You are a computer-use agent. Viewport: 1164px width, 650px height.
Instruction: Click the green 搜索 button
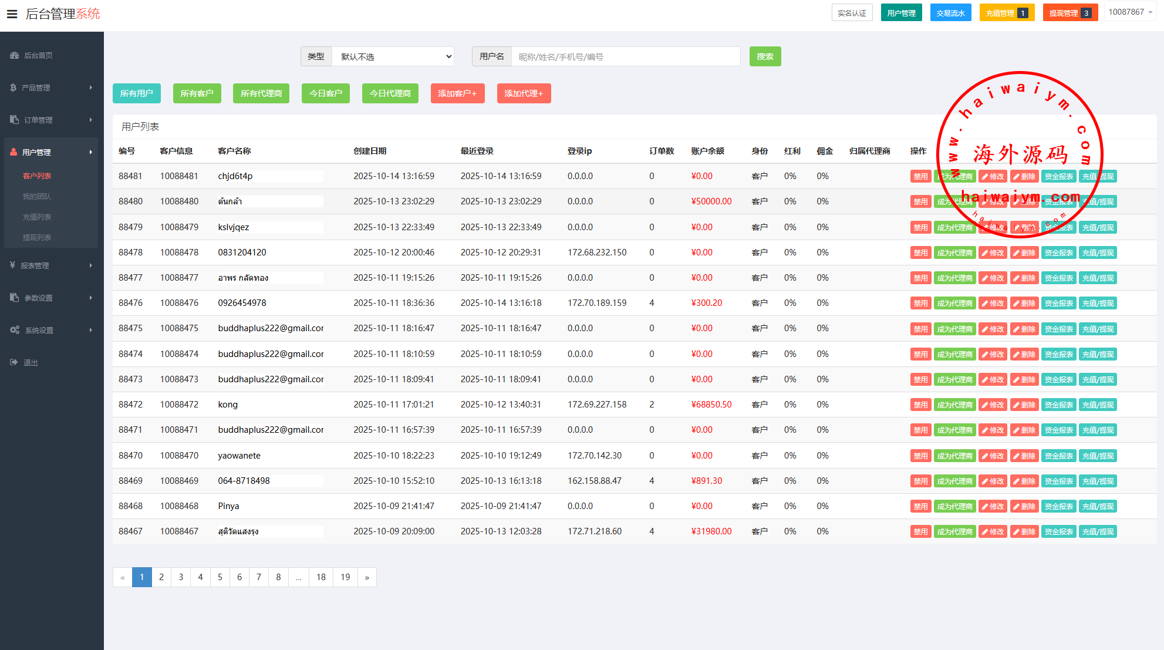765,57
